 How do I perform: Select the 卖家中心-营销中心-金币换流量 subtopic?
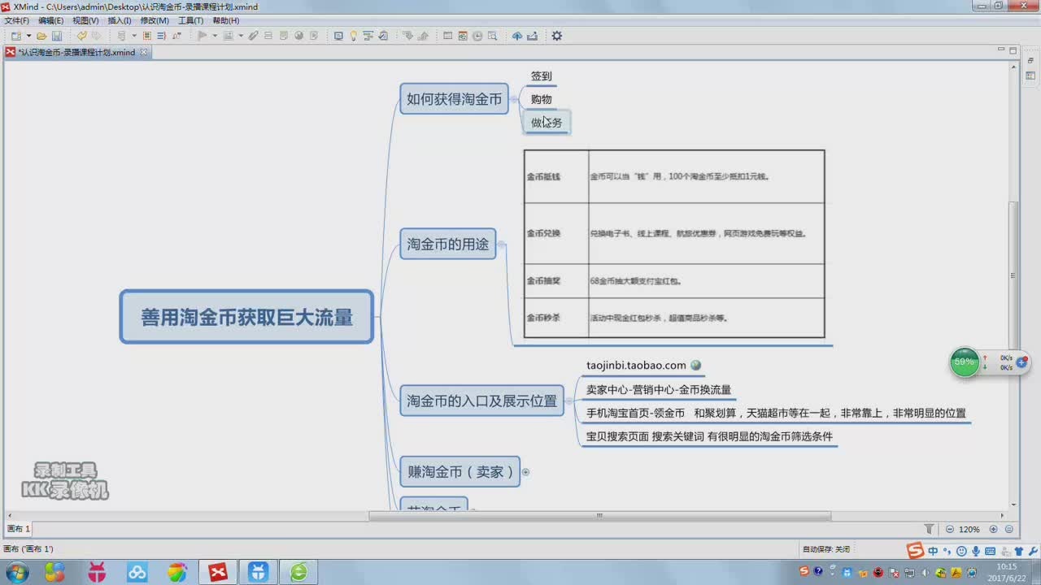[659, 389]
